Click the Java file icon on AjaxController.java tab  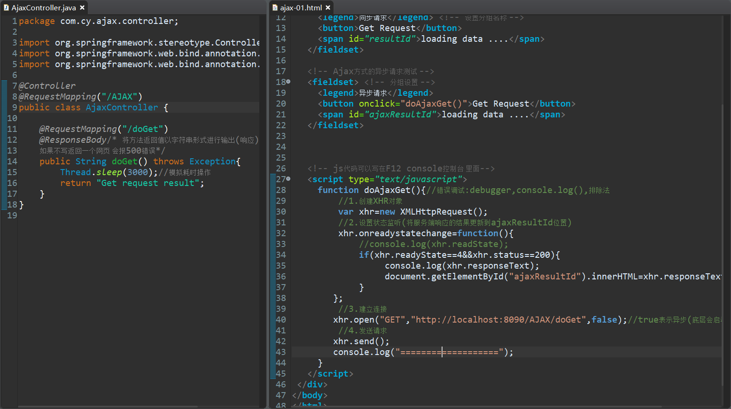coord(6,8)
